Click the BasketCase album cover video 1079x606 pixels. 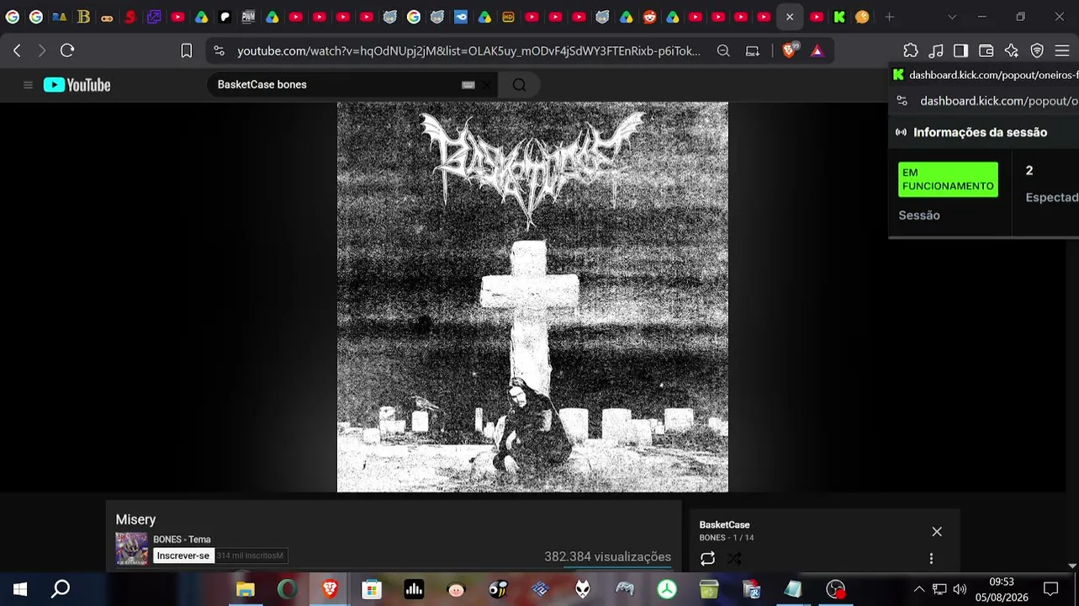pos(532,297)
